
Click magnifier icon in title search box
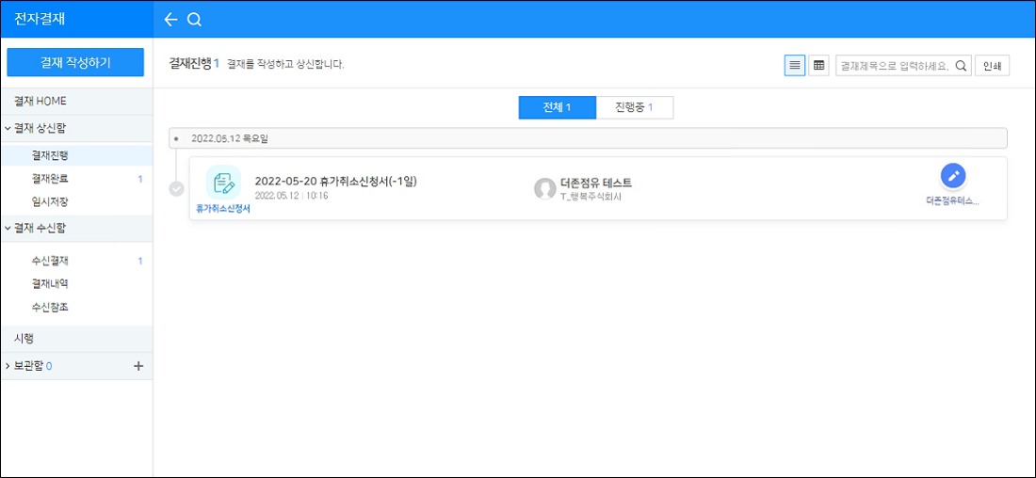[961, 66]
